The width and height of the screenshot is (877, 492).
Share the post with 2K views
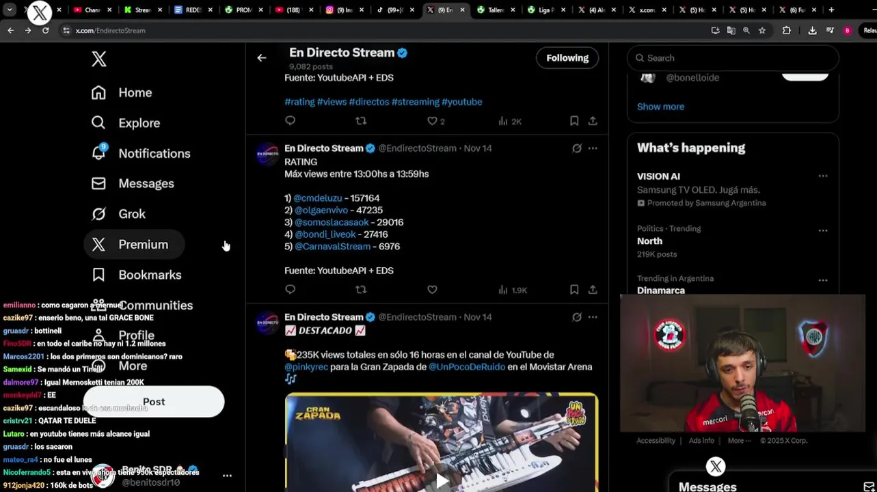pos(593,121)
